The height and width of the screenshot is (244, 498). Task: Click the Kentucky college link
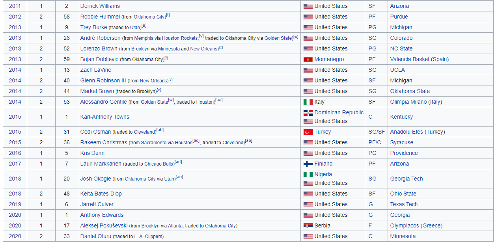click(402, 117)
